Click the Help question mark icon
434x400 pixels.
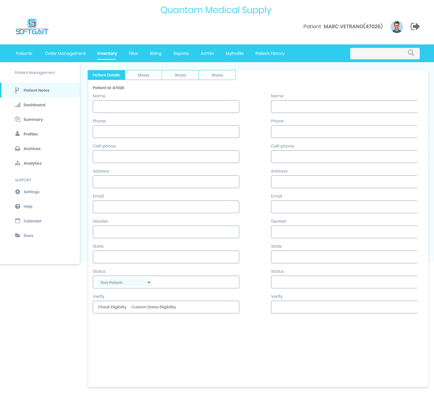[17, 207]
